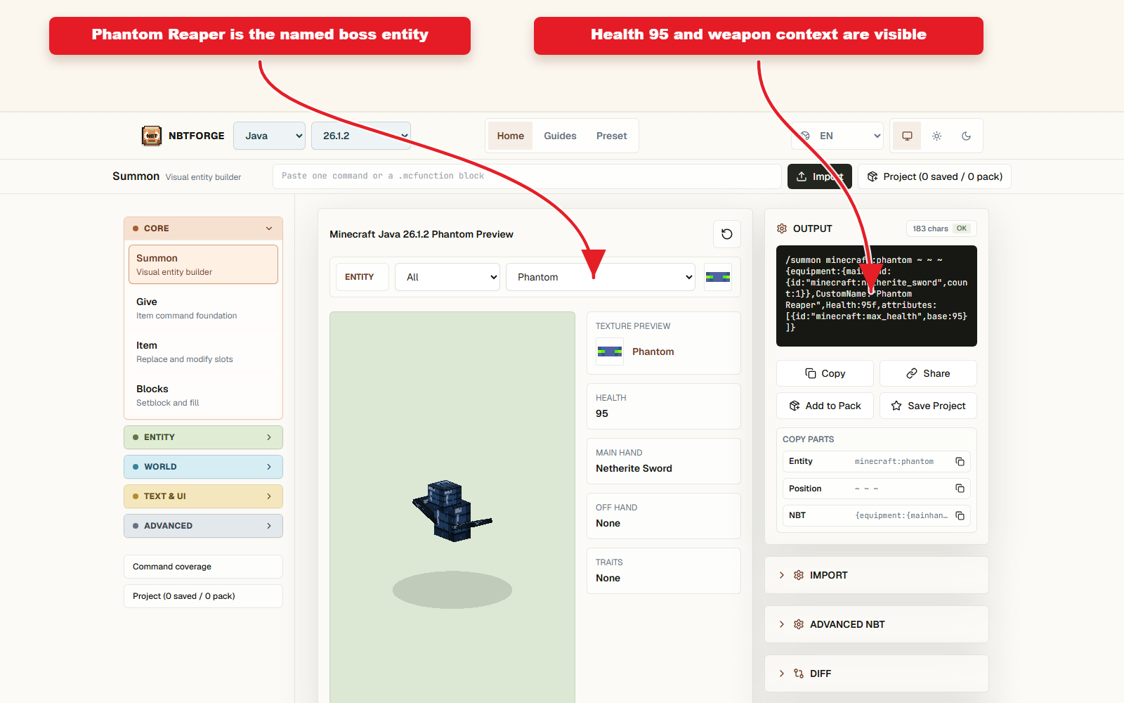Expand the ADVANCED sidebar section
Viewport: 1124px width, 703px height.
point(203,526)
